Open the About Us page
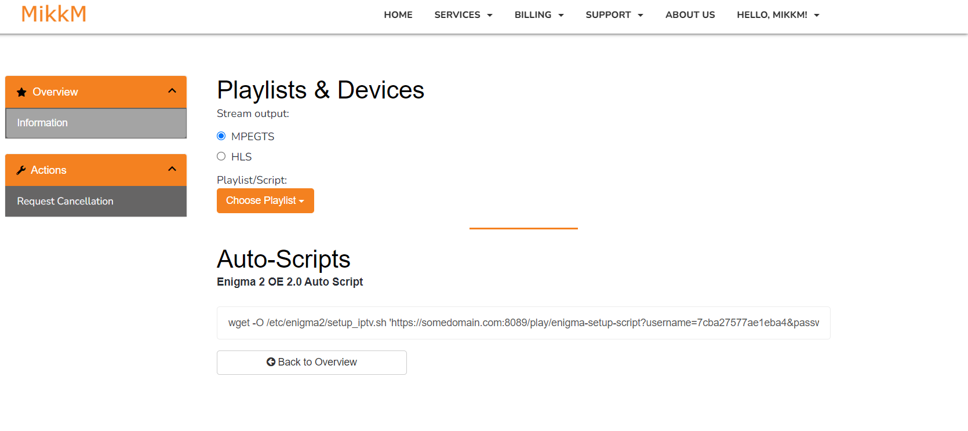The height and width of the screenshot is (431, 968). (690, 15)
